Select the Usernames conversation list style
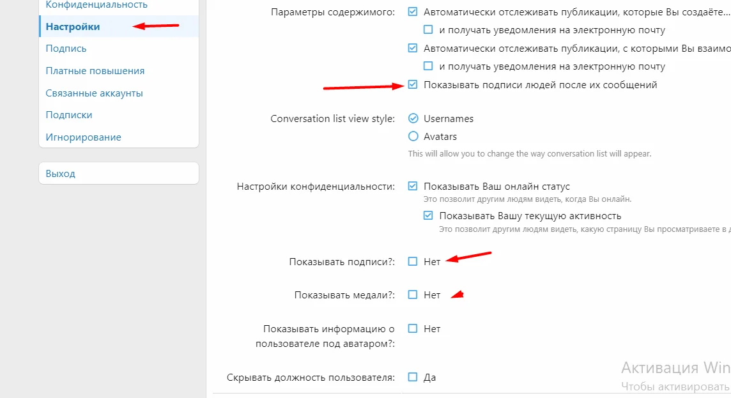The width and height of the screenshot is (731, 398). click(413, 118)
